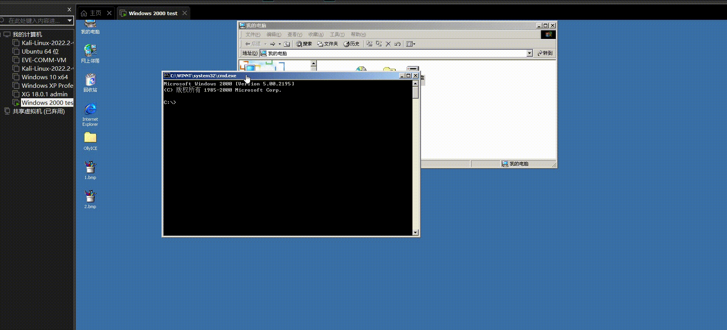
Task: Open 收藏(A) menu
Action: point(316,35)
